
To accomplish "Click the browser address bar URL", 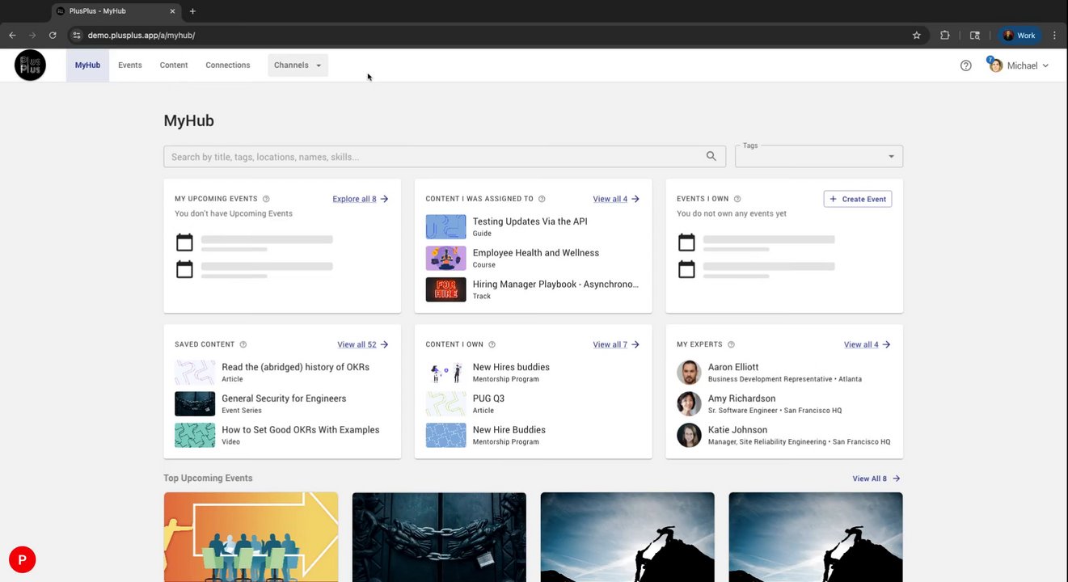I will pos(141,36).
